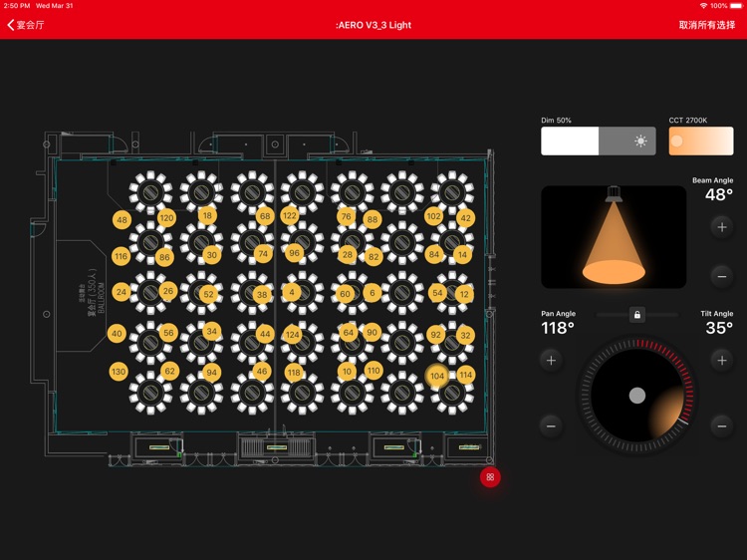The width and height of the screenshot is (747, 560).
Task: Select light fixture 74
Action: click(263, 254)
